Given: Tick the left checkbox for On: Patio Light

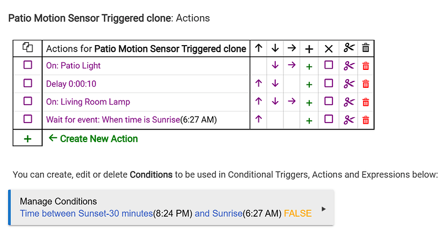Looking at the screenshot, I should 28,66.
